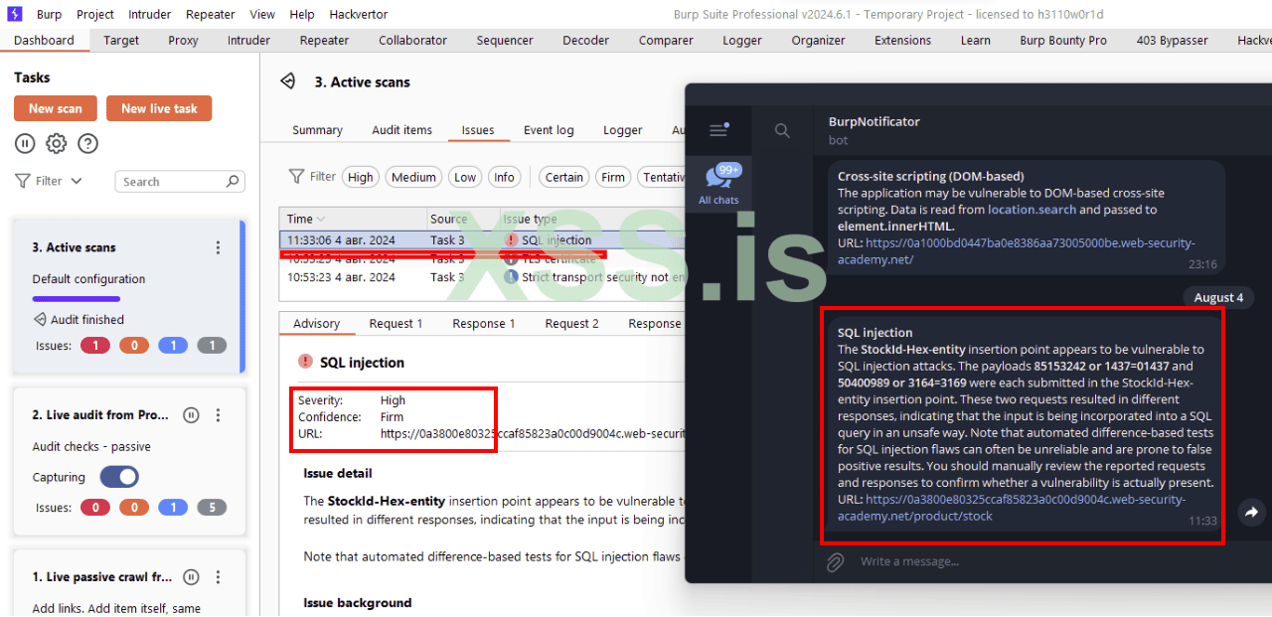
Task: Click the funnel Filter icon in Tasks panel
Action: [22, 181]
